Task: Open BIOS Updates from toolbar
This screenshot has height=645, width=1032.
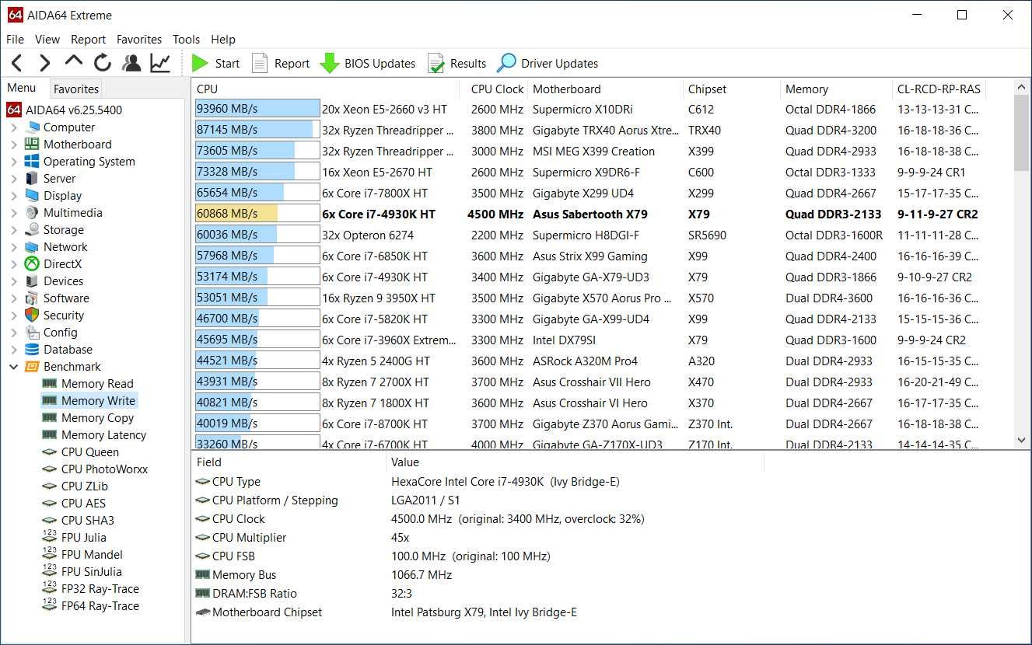Action: 368,64
